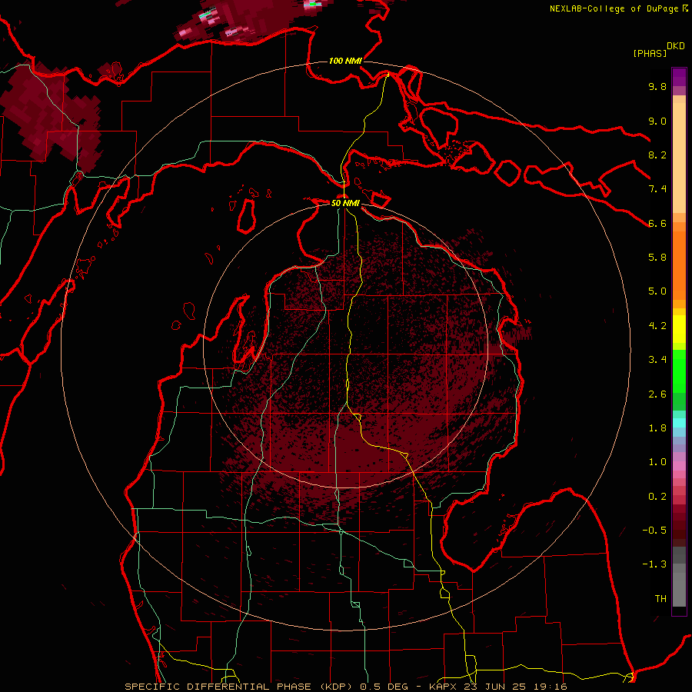Click the 5.8 value on color scale
692x692 pixels.
657,258
